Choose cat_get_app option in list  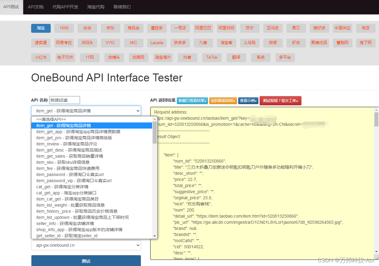[92, 193]
